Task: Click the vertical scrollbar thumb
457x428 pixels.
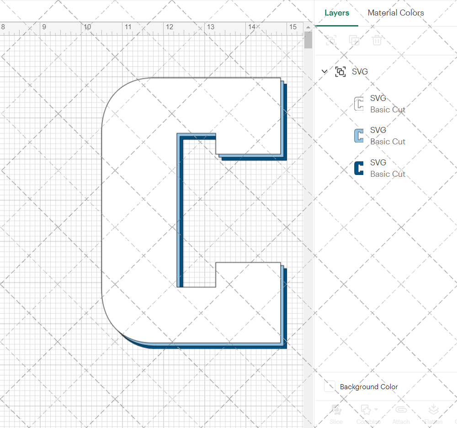Action: [x=308, y=40]
